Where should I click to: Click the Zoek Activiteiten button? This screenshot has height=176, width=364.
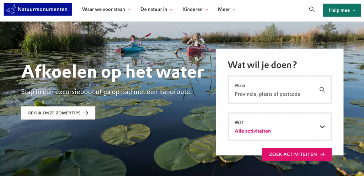tap(297, 154)
